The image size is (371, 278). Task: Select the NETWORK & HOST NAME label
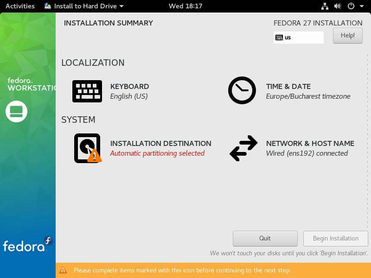click(x=310, y=144)
